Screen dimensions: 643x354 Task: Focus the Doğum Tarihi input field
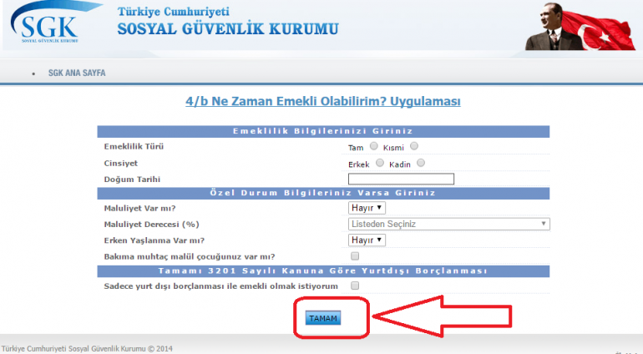(401, 179)
